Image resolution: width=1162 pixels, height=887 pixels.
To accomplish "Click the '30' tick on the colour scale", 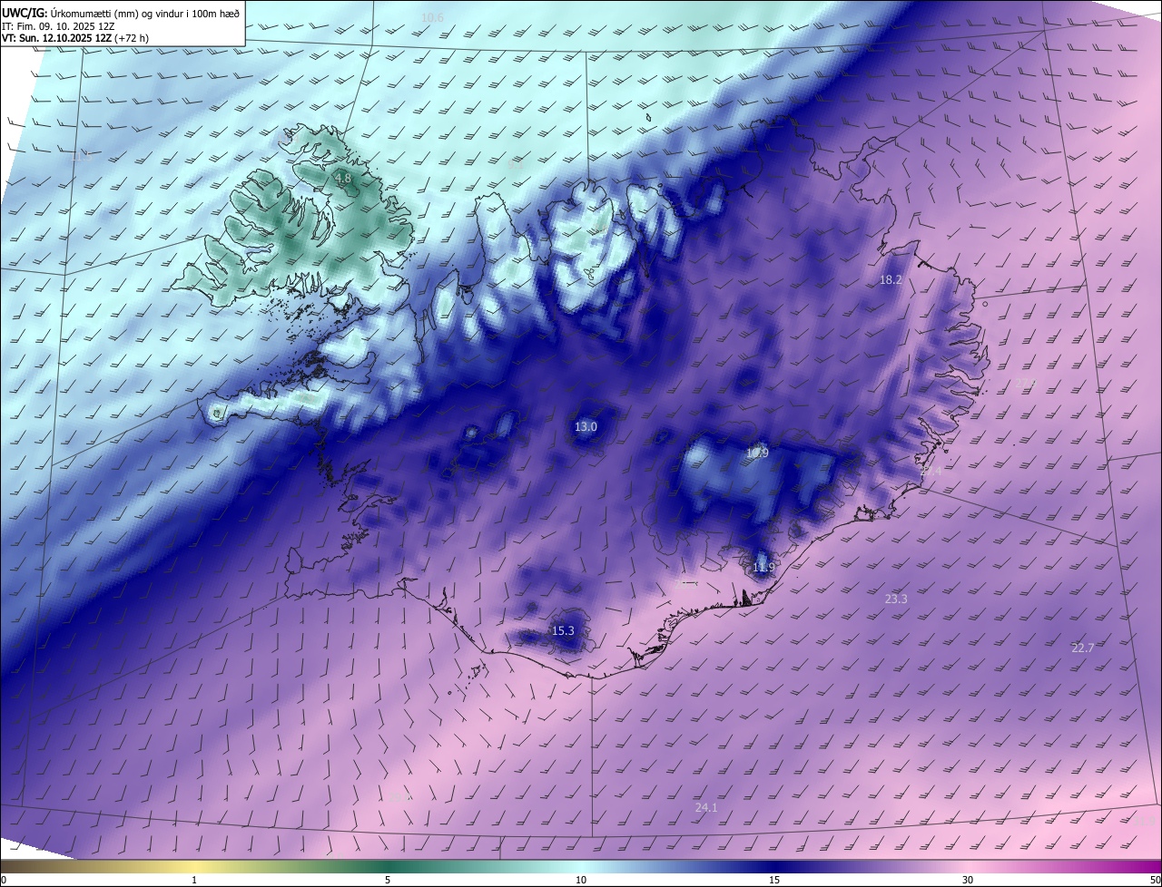I will point(968,880).
